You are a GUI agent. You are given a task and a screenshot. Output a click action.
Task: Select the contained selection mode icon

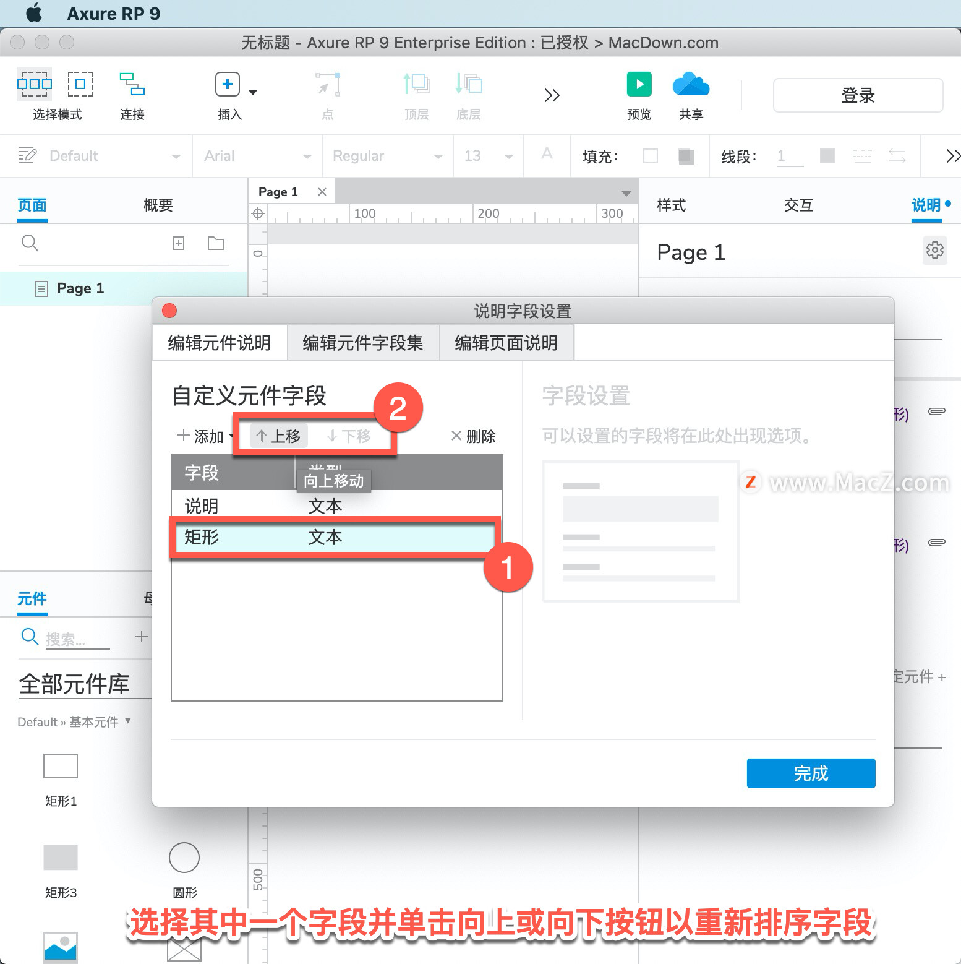pos(80,84)
